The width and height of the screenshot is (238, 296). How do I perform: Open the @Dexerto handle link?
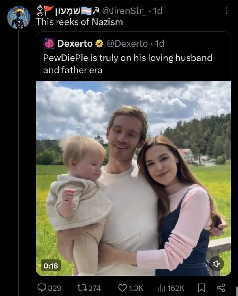tap(127, 44)
